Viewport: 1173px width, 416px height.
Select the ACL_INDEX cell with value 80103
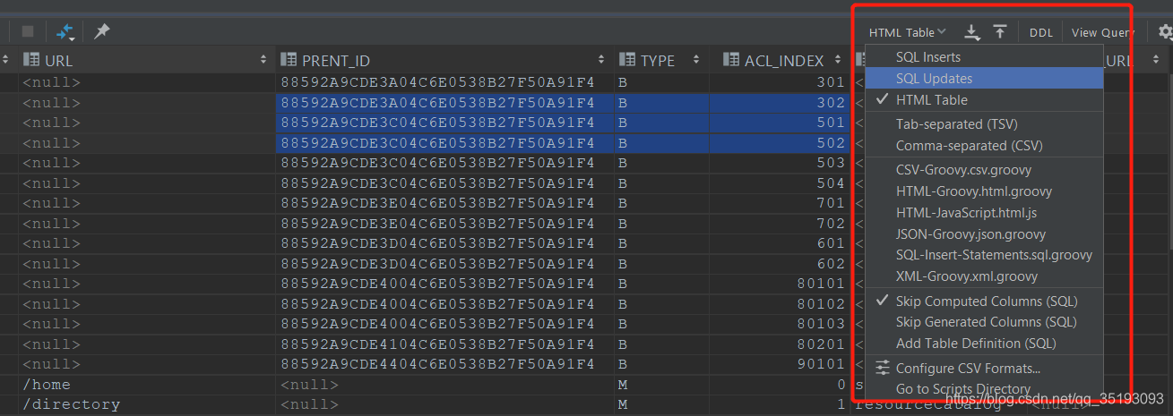tap(780, 324)
